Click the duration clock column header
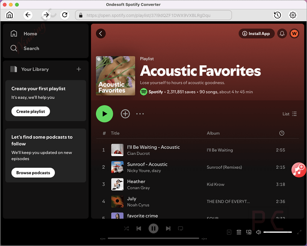This screenshot has width=307, height=246. (282, 133)
